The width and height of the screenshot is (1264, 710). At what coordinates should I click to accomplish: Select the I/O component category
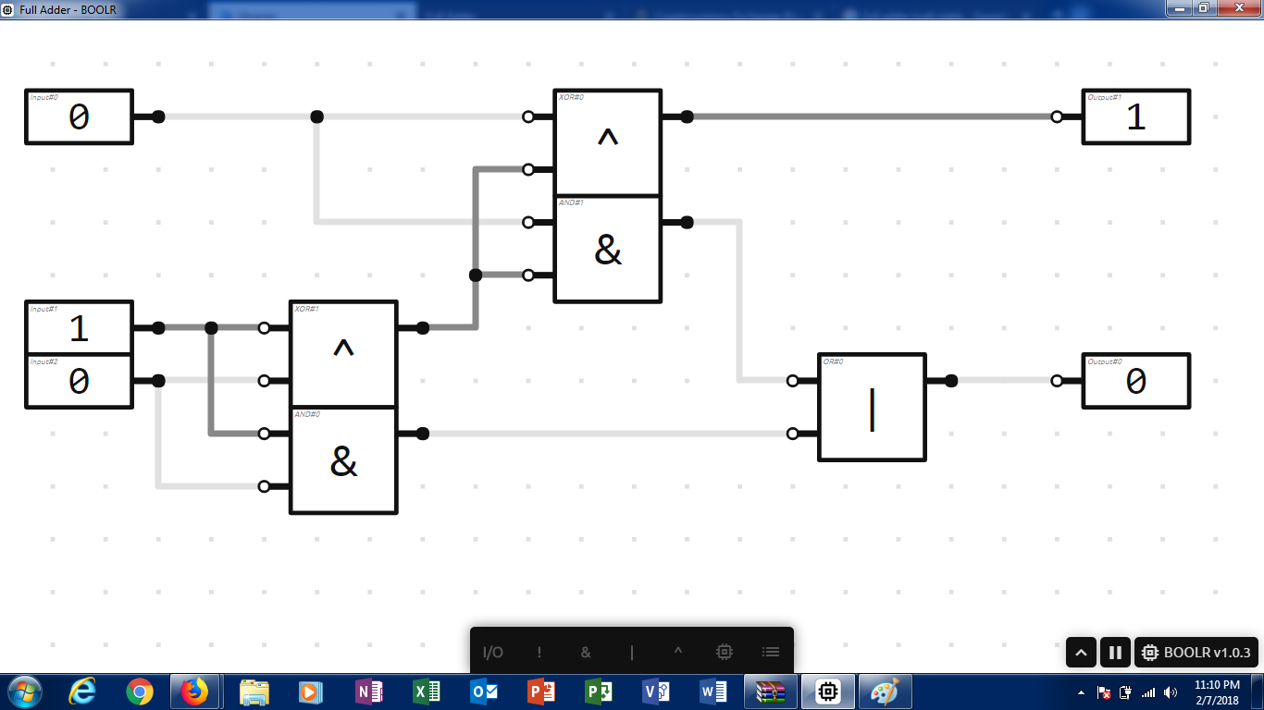[493, 652]
